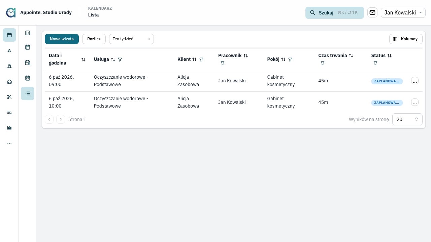
Task: Click the status badge of the 10:00 appointment
Action: click(x=387, y=103)
